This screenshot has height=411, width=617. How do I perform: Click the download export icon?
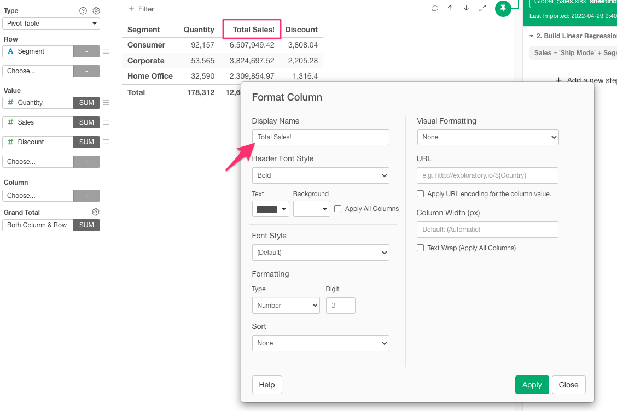[466, 10]
